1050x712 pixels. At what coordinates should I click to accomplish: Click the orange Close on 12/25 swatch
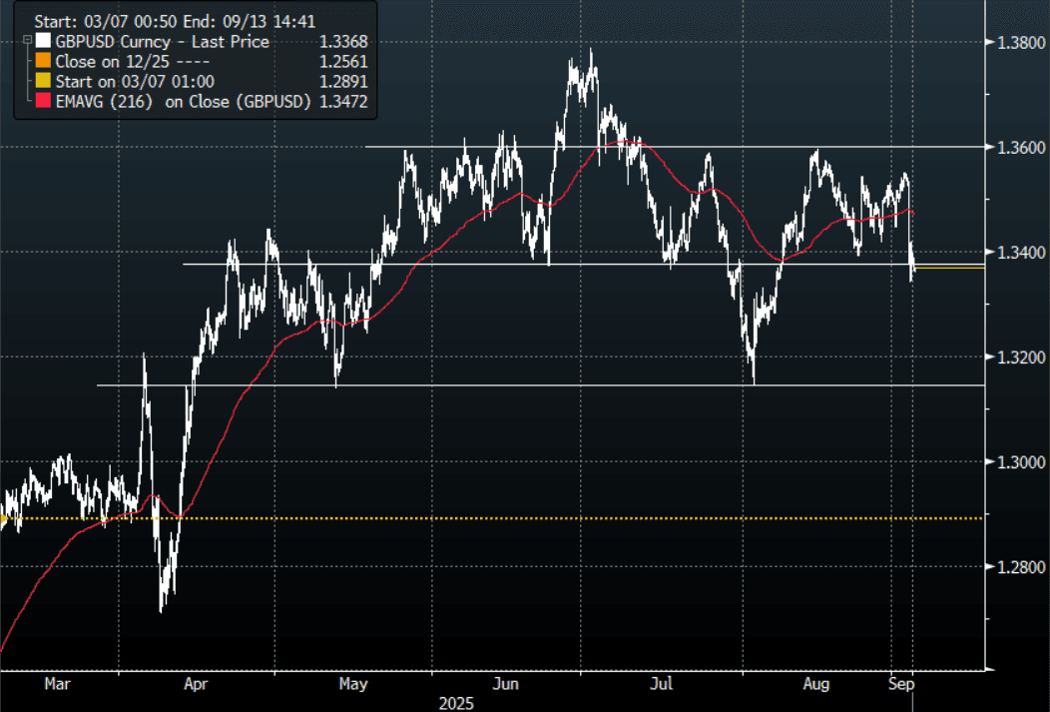[41, 60]
